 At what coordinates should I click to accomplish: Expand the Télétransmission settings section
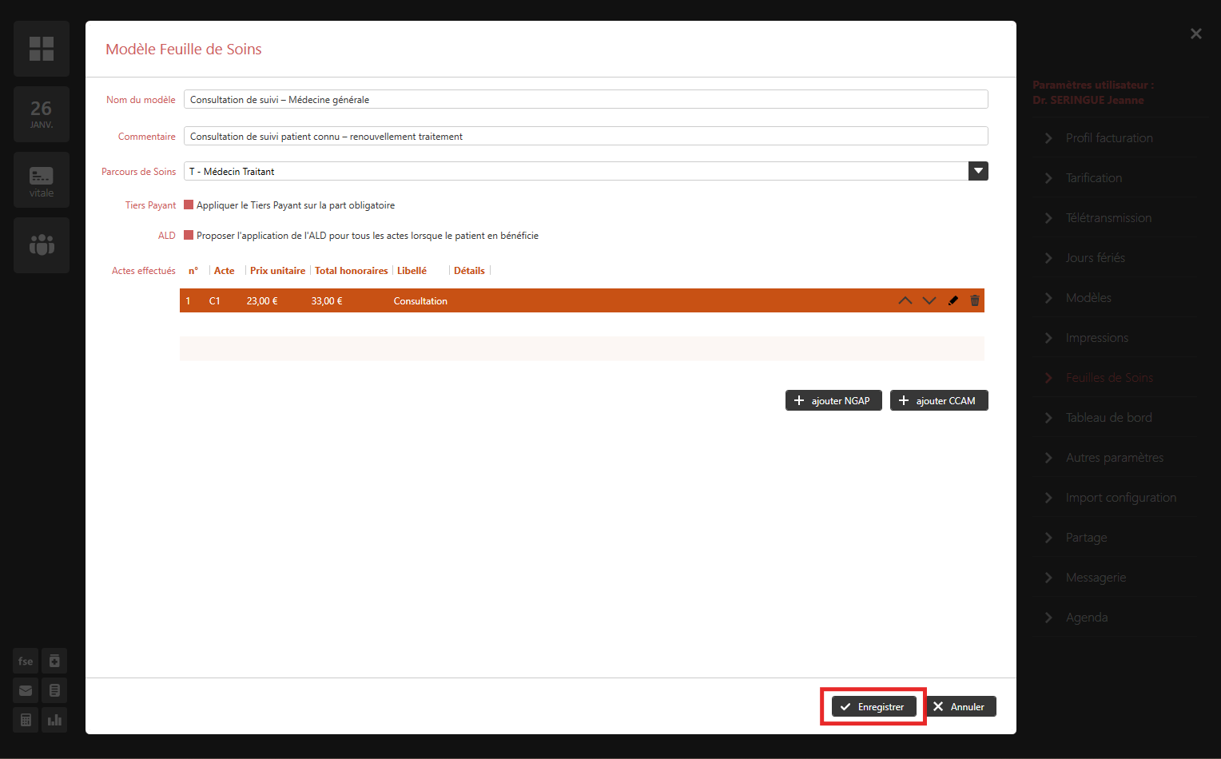pos(1108,218)
